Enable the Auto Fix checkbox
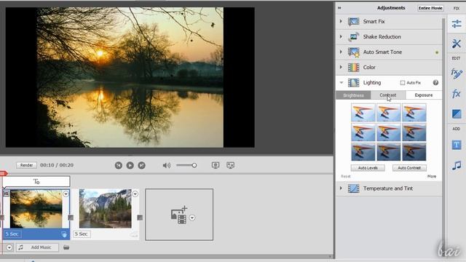This screenshot has height=262, width=466. [403, 82]
